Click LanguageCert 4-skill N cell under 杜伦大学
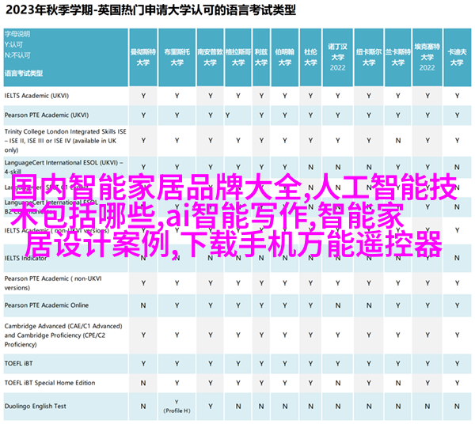 (x=310, y=167)
